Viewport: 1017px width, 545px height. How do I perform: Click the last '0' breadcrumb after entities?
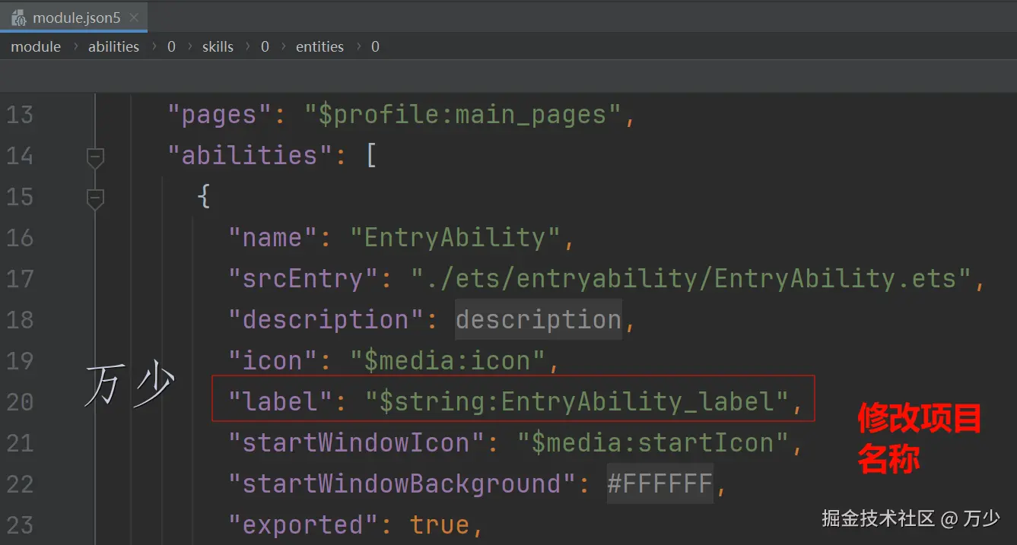(375, 46)
